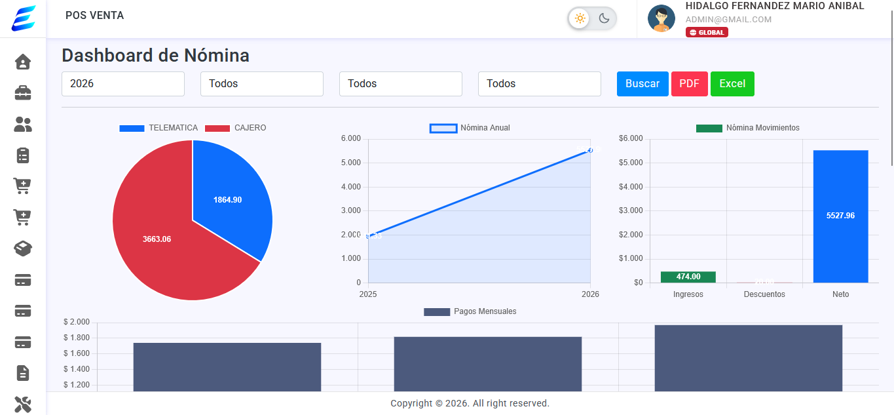Click the Descuentos axis label
The height and width of the screenshot is (415, 894).
(x=764, y=294)
